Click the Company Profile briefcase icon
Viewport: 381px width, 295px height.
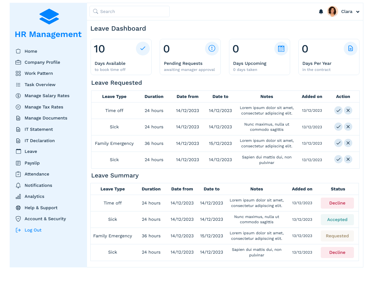pos(18,62)
